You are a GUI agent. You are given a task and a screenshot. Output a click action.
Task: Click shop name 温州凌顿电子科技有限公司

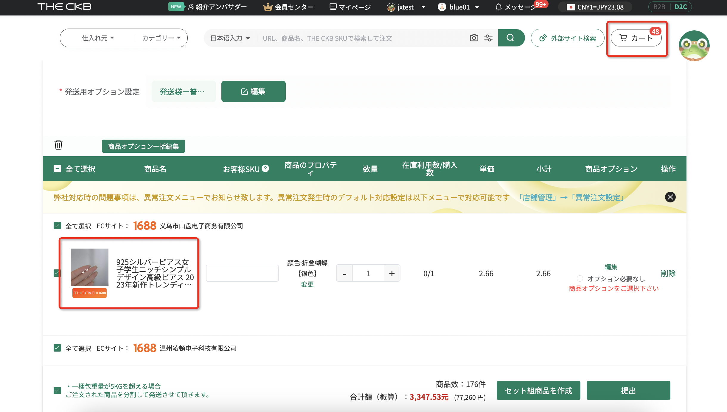pos(198,348)
